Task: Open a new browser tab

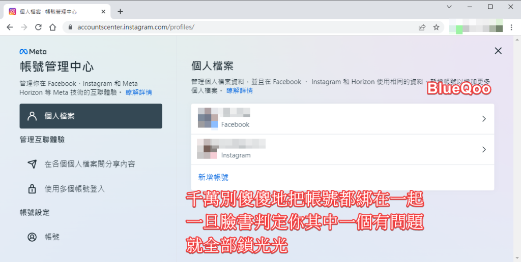Action: [120, 11]
